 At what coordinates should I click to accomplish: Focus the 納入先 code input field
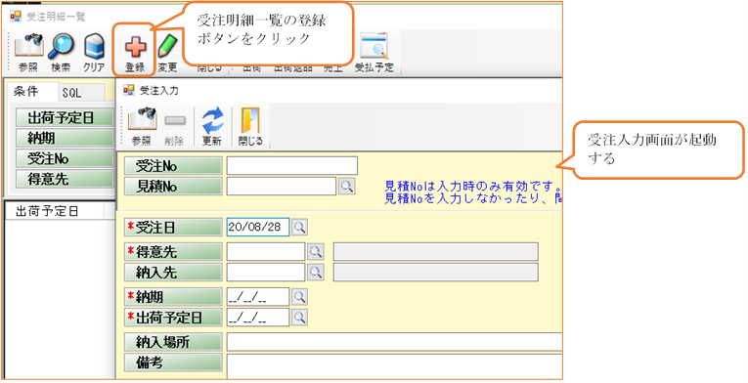tap(266, 273)
